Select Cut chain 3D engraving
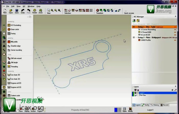Viewport: 179px width, 114px height. (14, 79)
